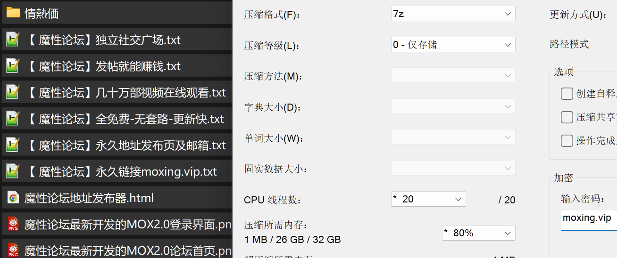Select the 独立社交广场.txt file icon
Screen dimensions: 617x258
pos(13,40)
